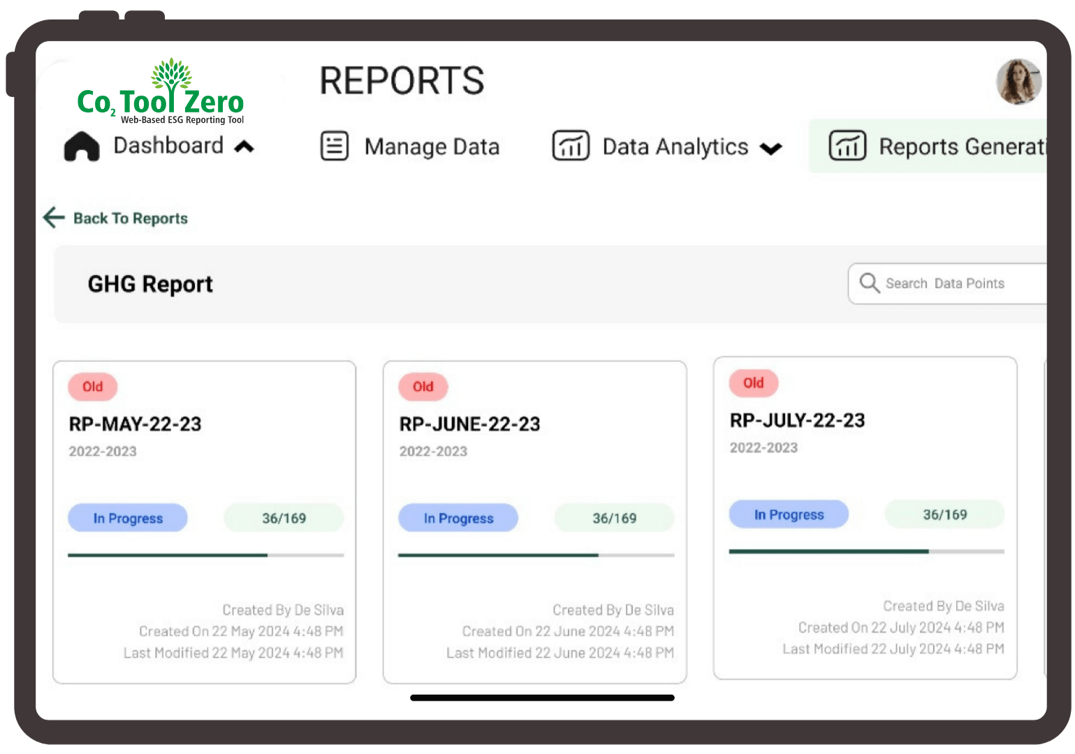Screen dimensions: 1075x754
Task: Open the Manage Data menu item
Action: coord(410,146)
